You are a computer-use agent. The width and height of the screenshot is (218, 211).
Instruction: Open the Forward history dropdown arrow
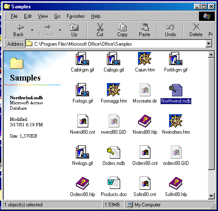point(60,30)
